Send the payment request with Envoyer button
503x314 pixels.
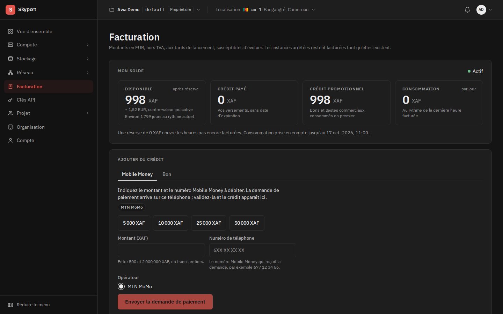[x=165, y=302]
